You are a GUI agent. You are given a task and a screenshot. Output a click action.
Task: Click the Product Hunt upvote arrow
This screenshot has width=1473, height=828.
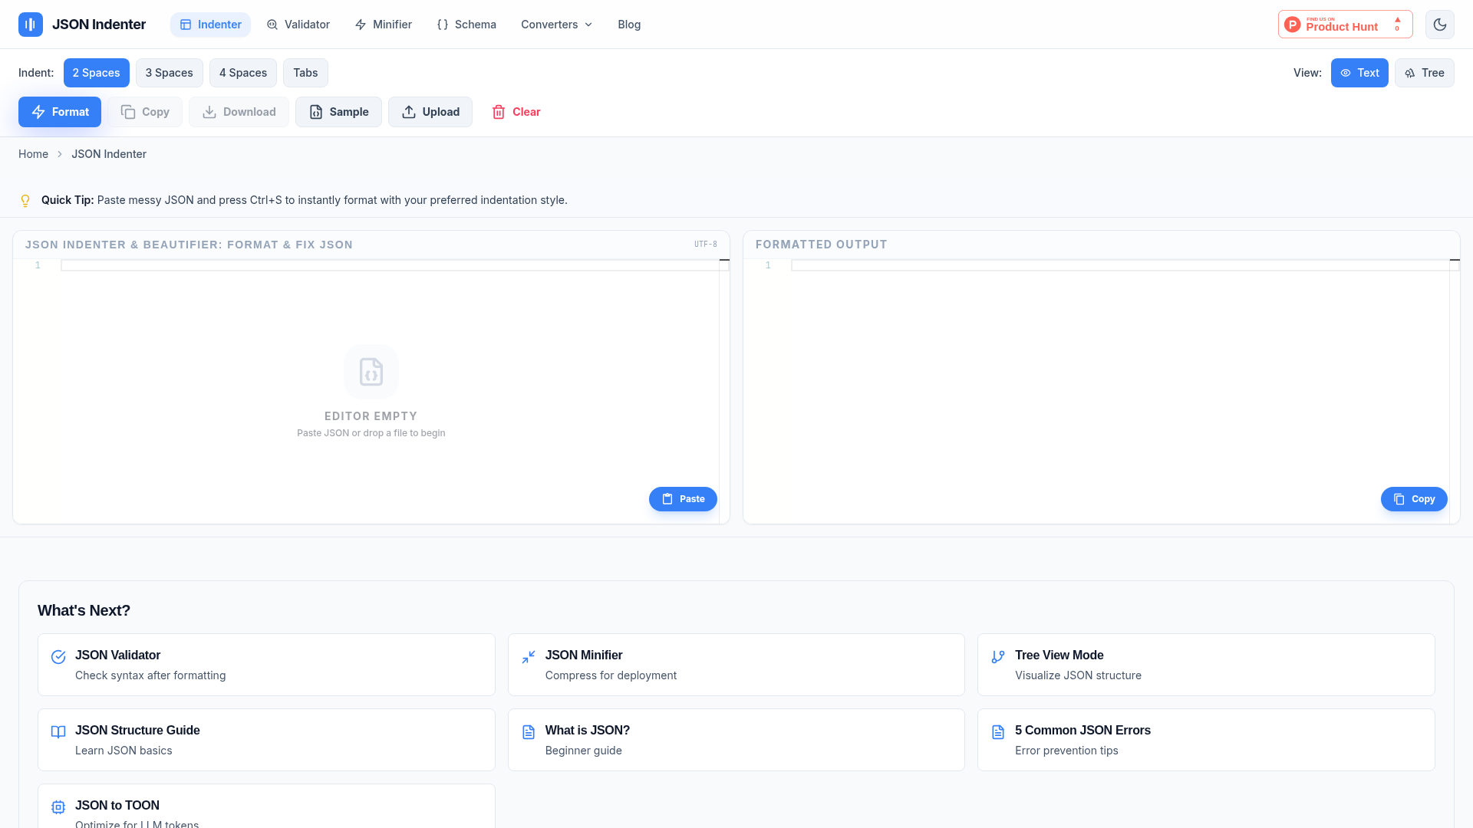click(1398, 20)
